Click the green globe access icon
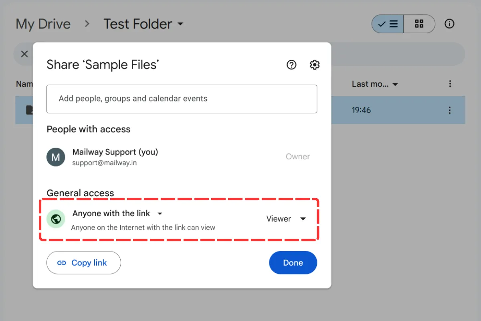This screenshot has width=481, height=321. 56,219
